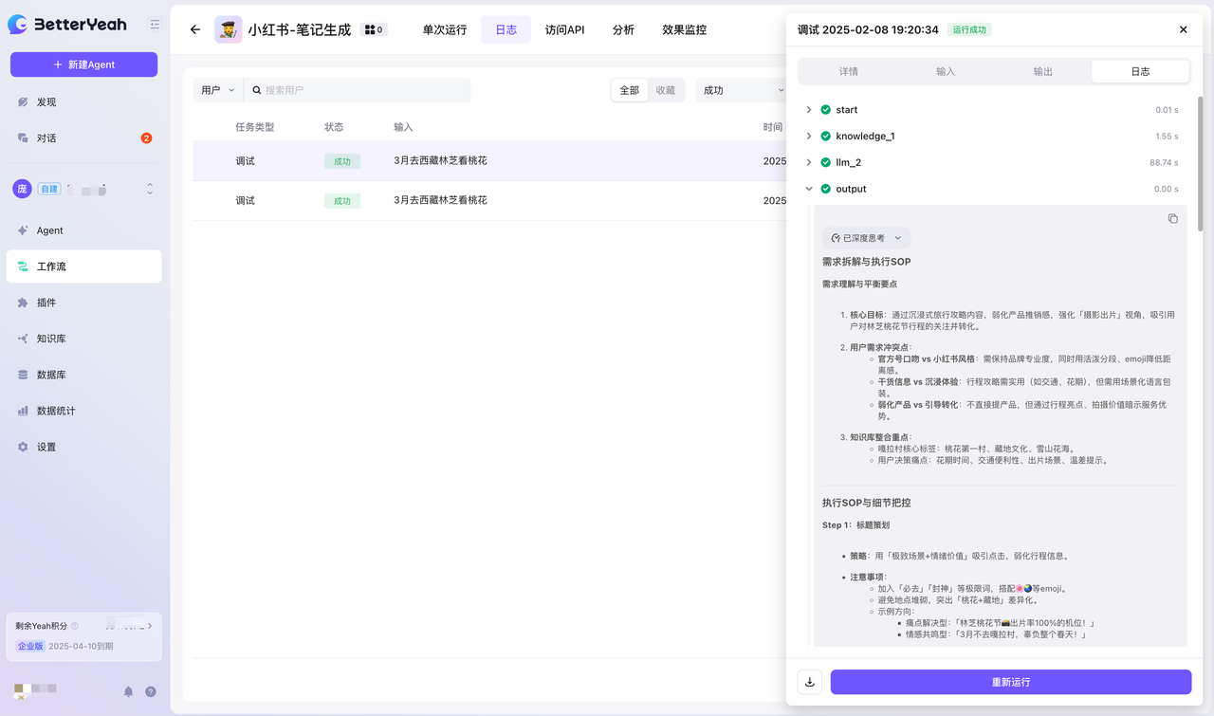The height and width of the screenshot is (716, 1214).
Task: Copy output content with copy icon
Action: tap(1172, 218)
